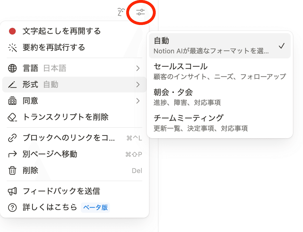Expand the 言語 submenu chevron

(x=138, y=68)
